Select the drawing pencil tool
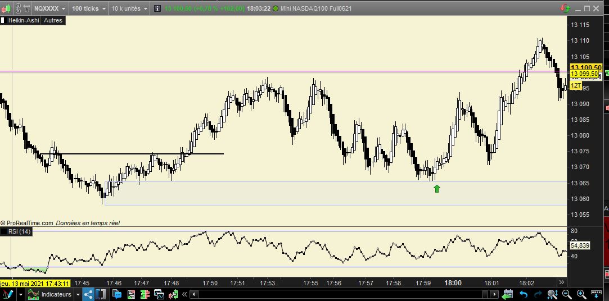609x301 pixels. (7, 294)
